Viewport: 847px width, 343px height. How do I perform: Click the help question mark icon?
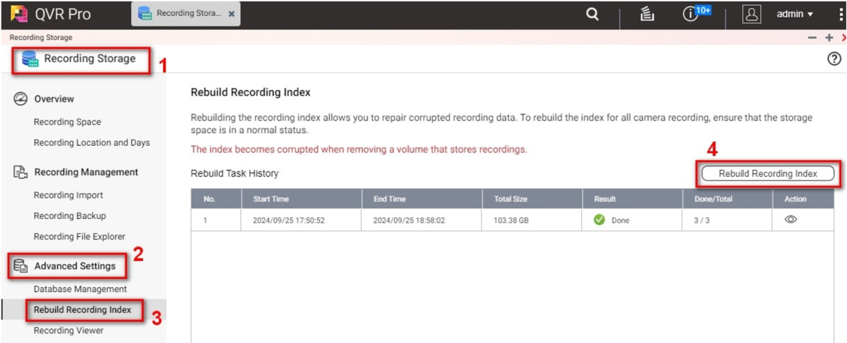pos(833,59)
